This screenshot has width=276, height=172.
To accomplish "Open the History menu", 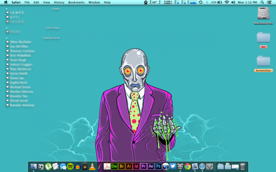I will click(59, 2).
